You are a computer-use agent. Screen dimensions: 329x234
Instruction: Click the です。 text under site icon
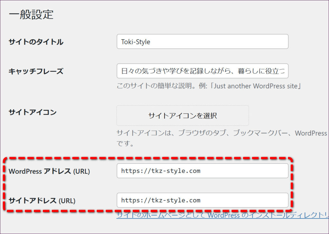click(x=125, y=144)
